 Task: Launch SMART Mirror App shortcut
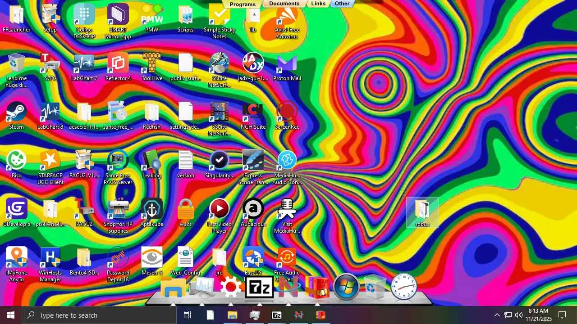click(x=118, y=22)
